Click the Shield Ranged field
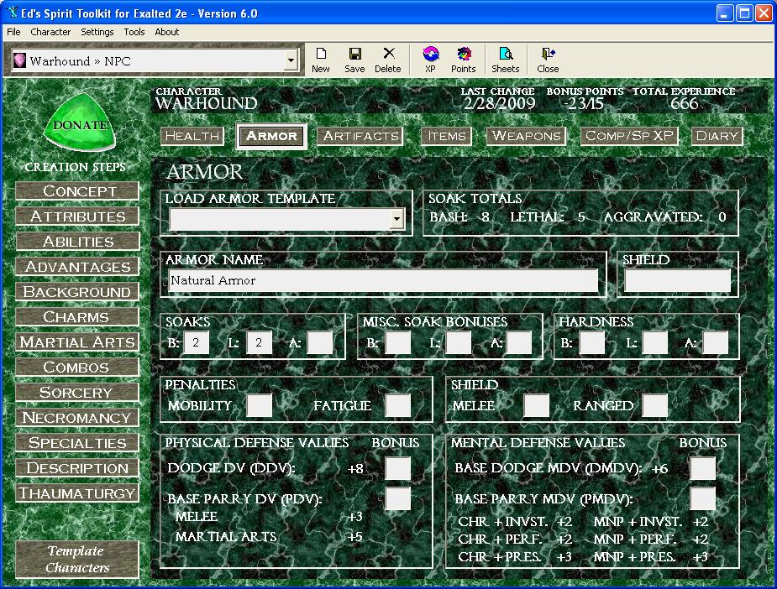The image size is (777, 589). pos(654,406)
